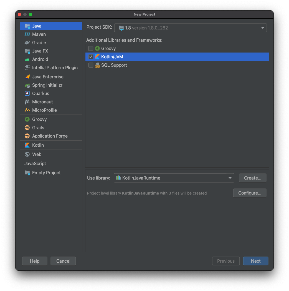Image resolution: width=289 pixels, height=291 pixels.
Task: Click the Micronaut mu icon
Action: pos(27,102)
